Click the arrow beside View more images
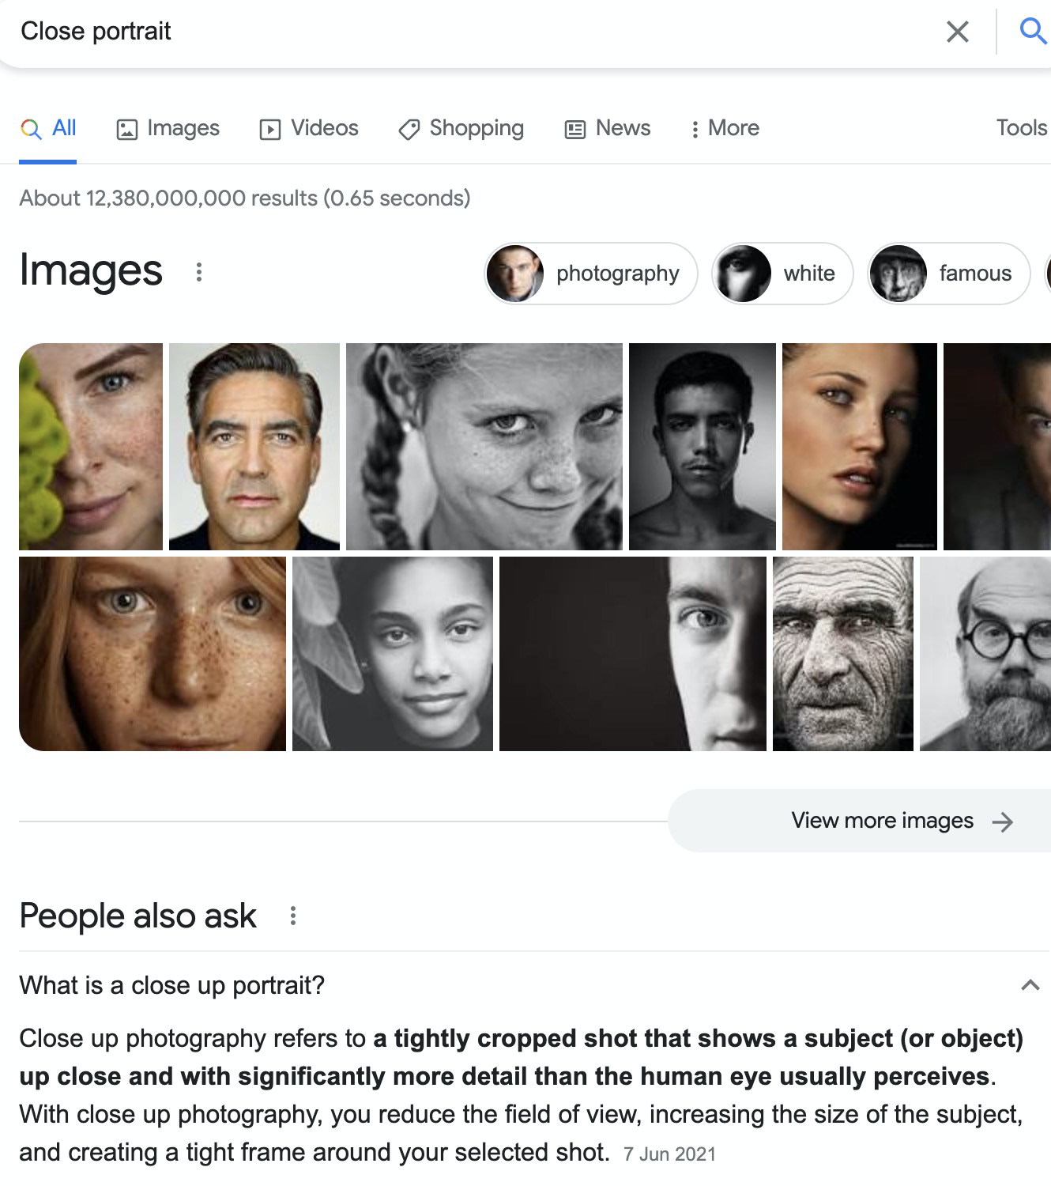The image size is (1051, 1186). pos(1002,822)
